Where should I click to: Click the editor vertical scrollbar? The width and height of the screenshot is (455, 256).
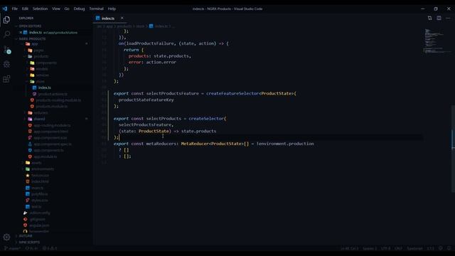click(453, 148)
